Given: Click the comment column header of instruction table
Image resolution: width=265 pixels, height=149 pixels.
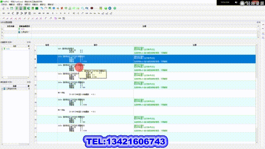Looking at the screenshot, I should click(195, 45).
